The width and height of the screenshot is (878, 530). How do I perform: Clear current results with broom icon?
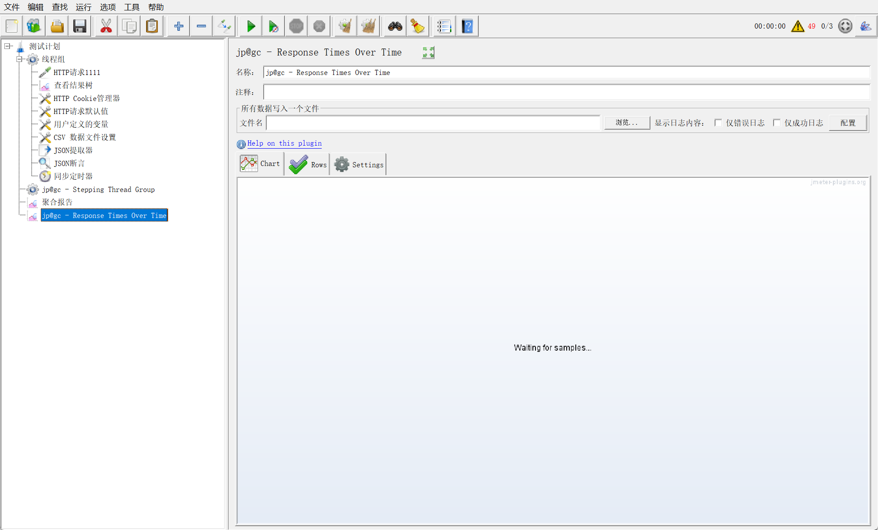coord(345,26)
